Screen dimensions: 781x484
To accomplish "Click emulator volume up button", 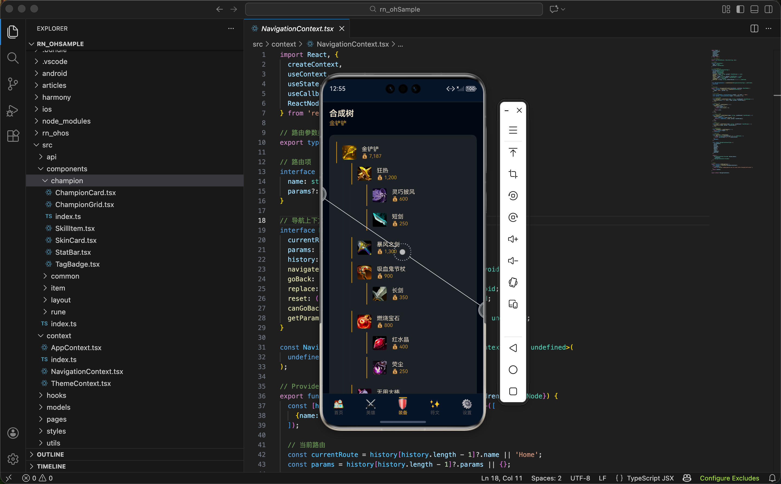I will (x=513, y=239).
